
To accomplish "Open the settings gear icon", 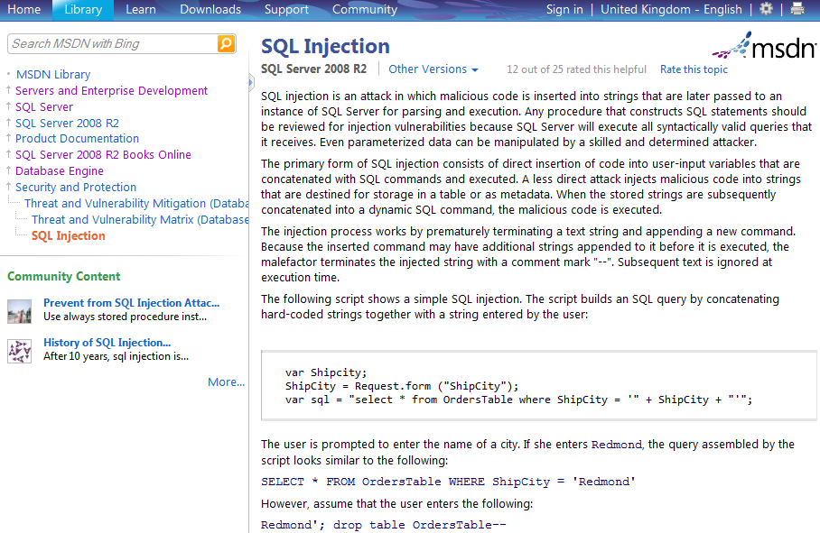I will [766, 9].
